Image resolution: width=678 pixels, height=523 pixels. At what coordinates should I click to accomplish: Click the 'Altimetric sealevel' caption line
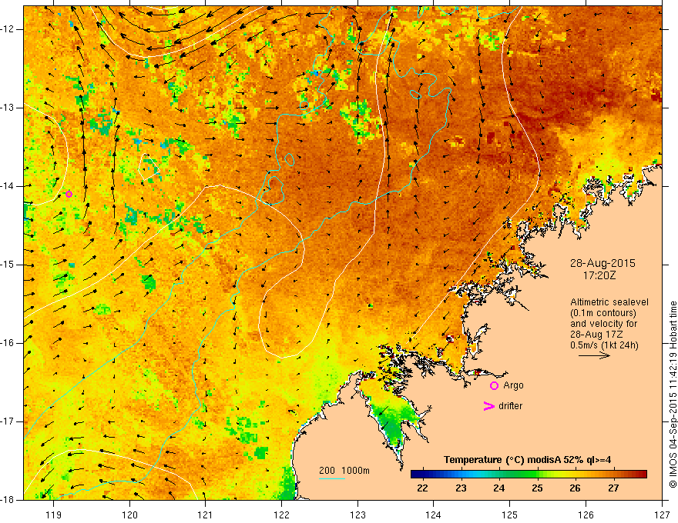tap(609, 302)
